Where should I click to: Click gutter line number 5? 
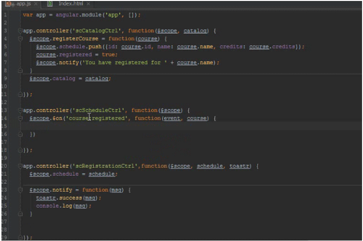5,47
